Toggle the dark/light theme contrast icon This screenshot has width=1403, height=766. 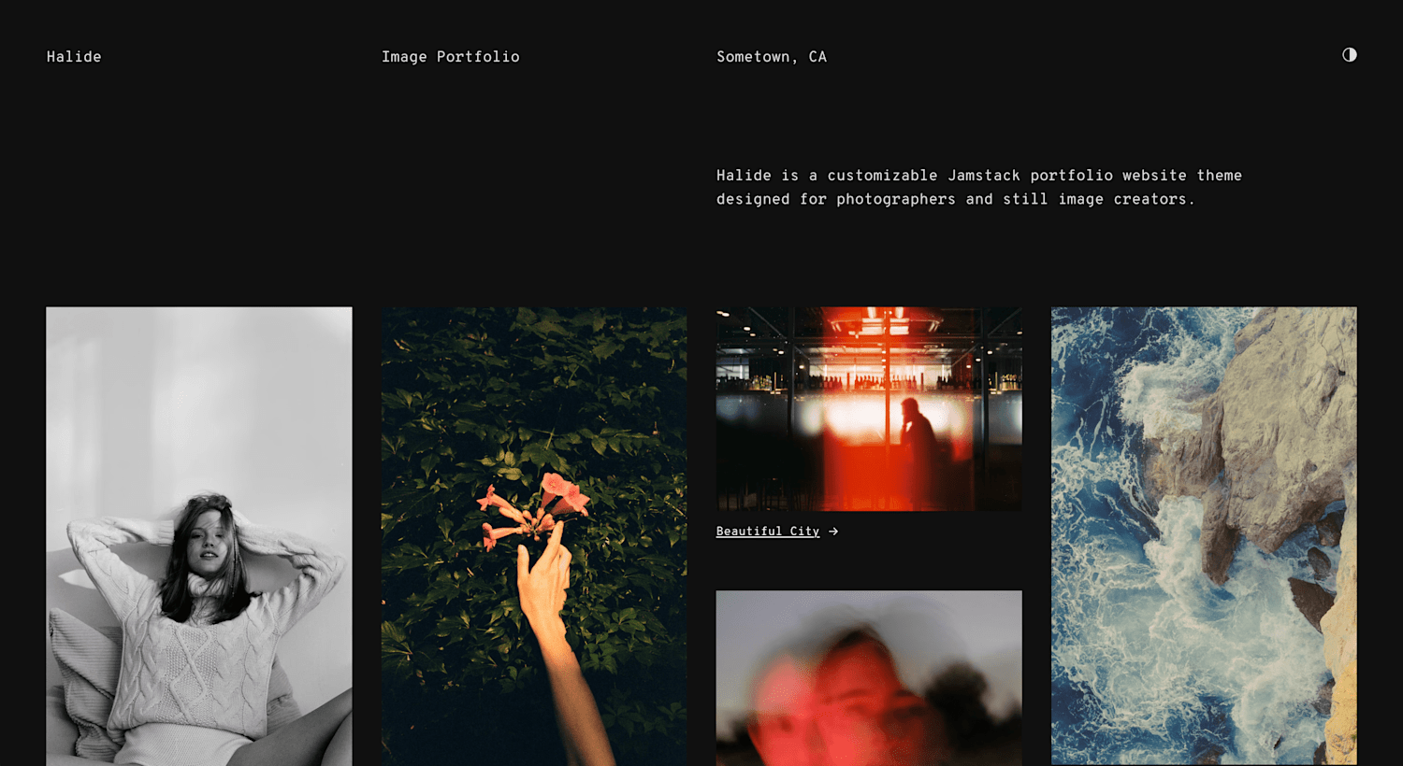[1349, 55]
